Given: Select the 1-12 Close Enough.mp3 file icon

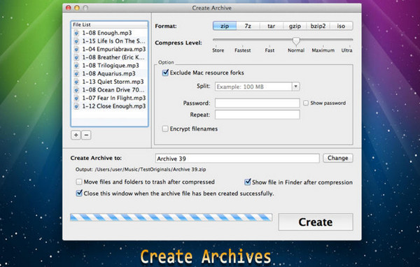Looking at the screenshot, I should 76,106.
